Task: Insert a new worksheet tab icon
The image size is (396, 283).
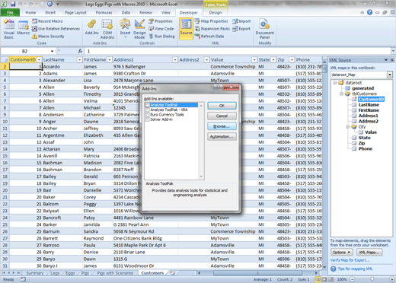Action: pyautogui.click(x=172, y=273)
